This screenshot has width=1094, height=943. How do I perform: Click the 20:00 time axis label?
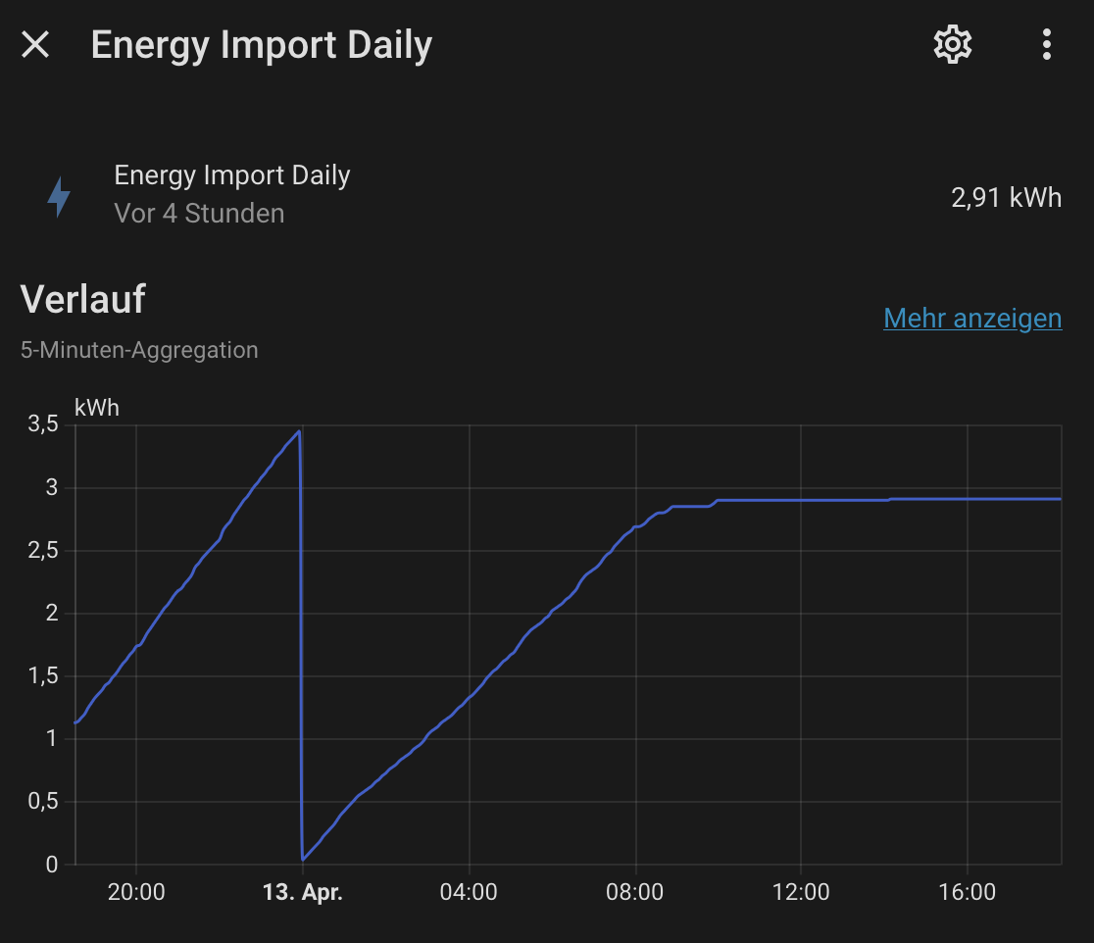(x=135, y=893)
